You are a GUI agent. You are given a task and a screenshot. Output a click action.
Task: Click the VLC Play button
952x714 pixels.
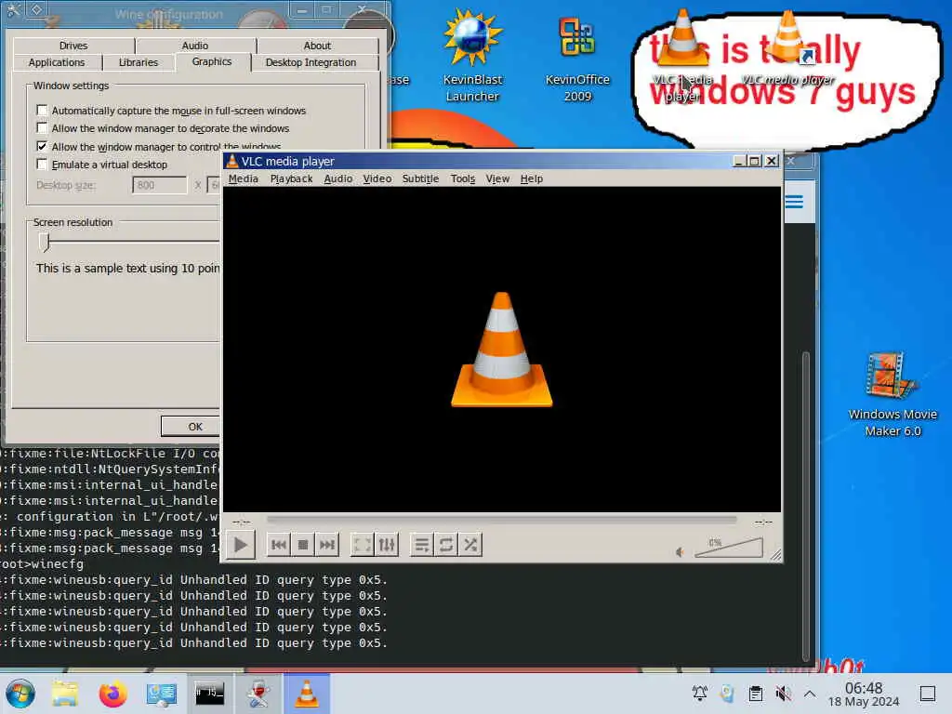[241, 545]
